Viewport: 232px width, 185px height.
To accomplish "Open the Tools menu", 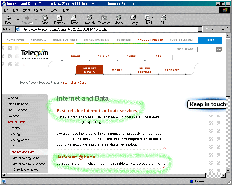I will tap(55, 10).
